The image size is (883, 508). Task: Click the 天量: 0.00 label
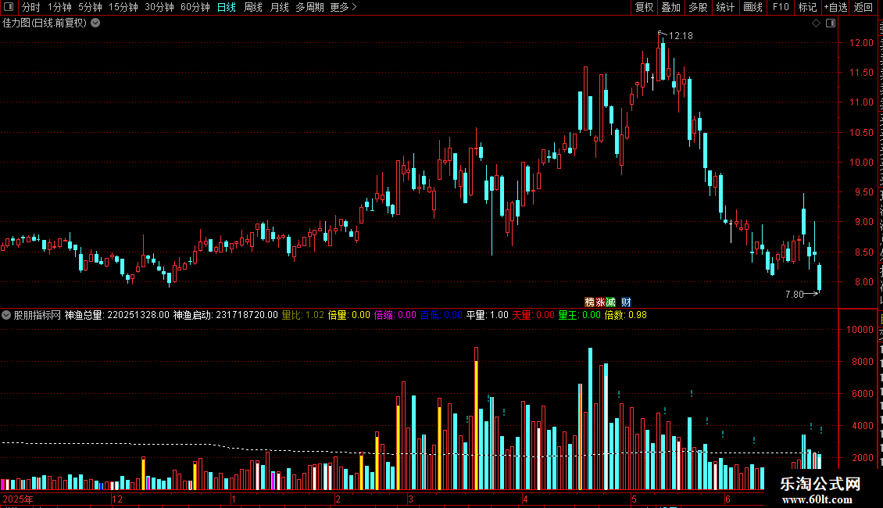coord(533,316)
